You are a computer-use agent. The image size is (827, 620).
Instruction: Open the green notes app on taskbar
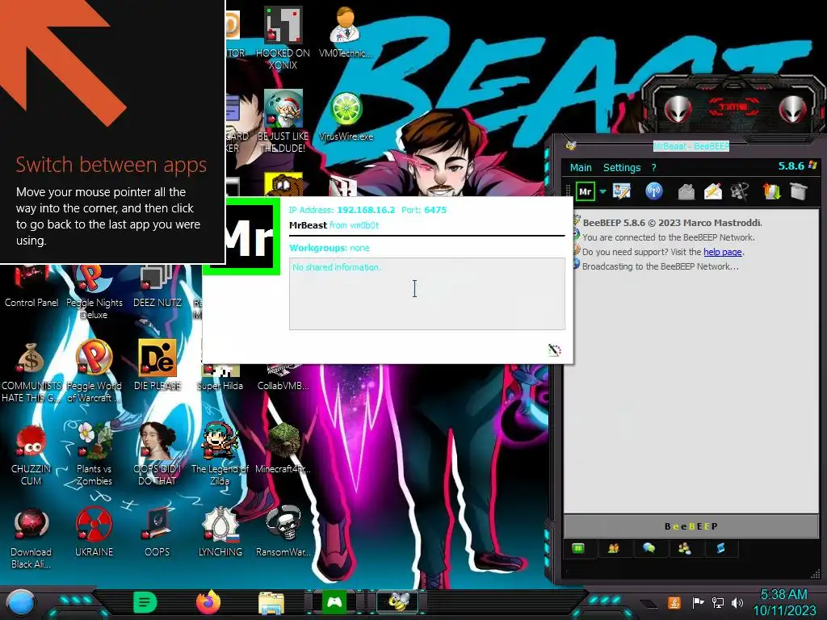(145, 602)
